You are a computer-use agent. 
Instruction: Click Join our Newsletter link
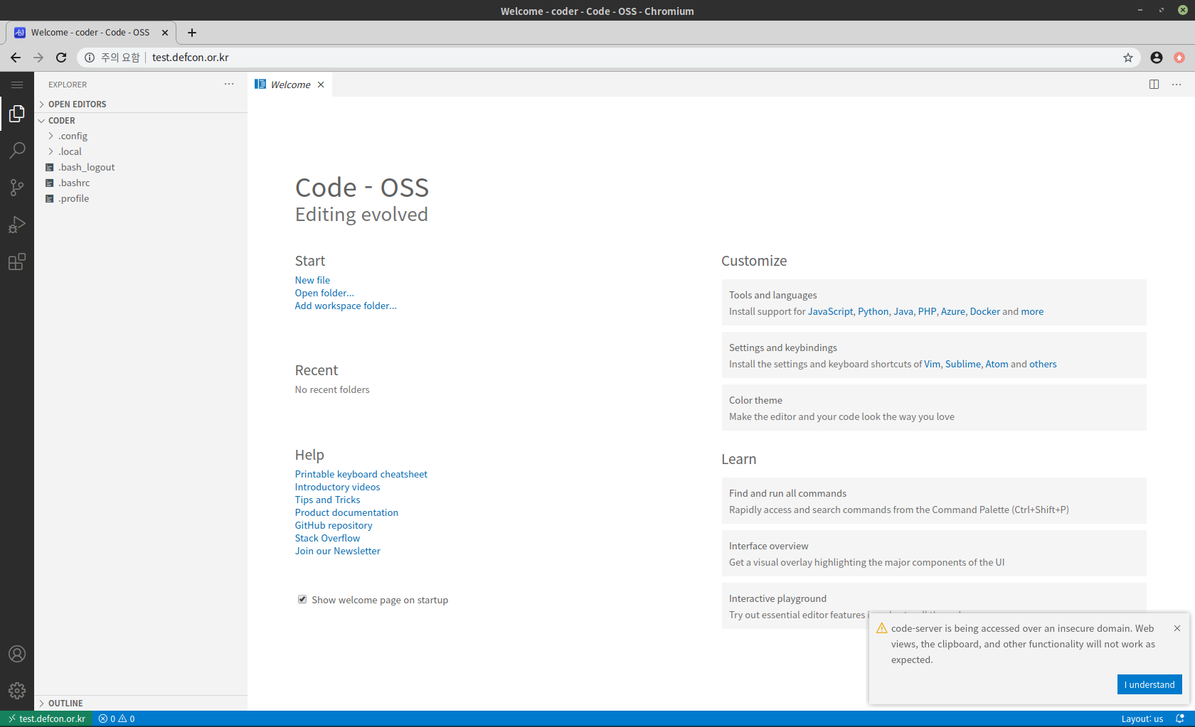338,551
